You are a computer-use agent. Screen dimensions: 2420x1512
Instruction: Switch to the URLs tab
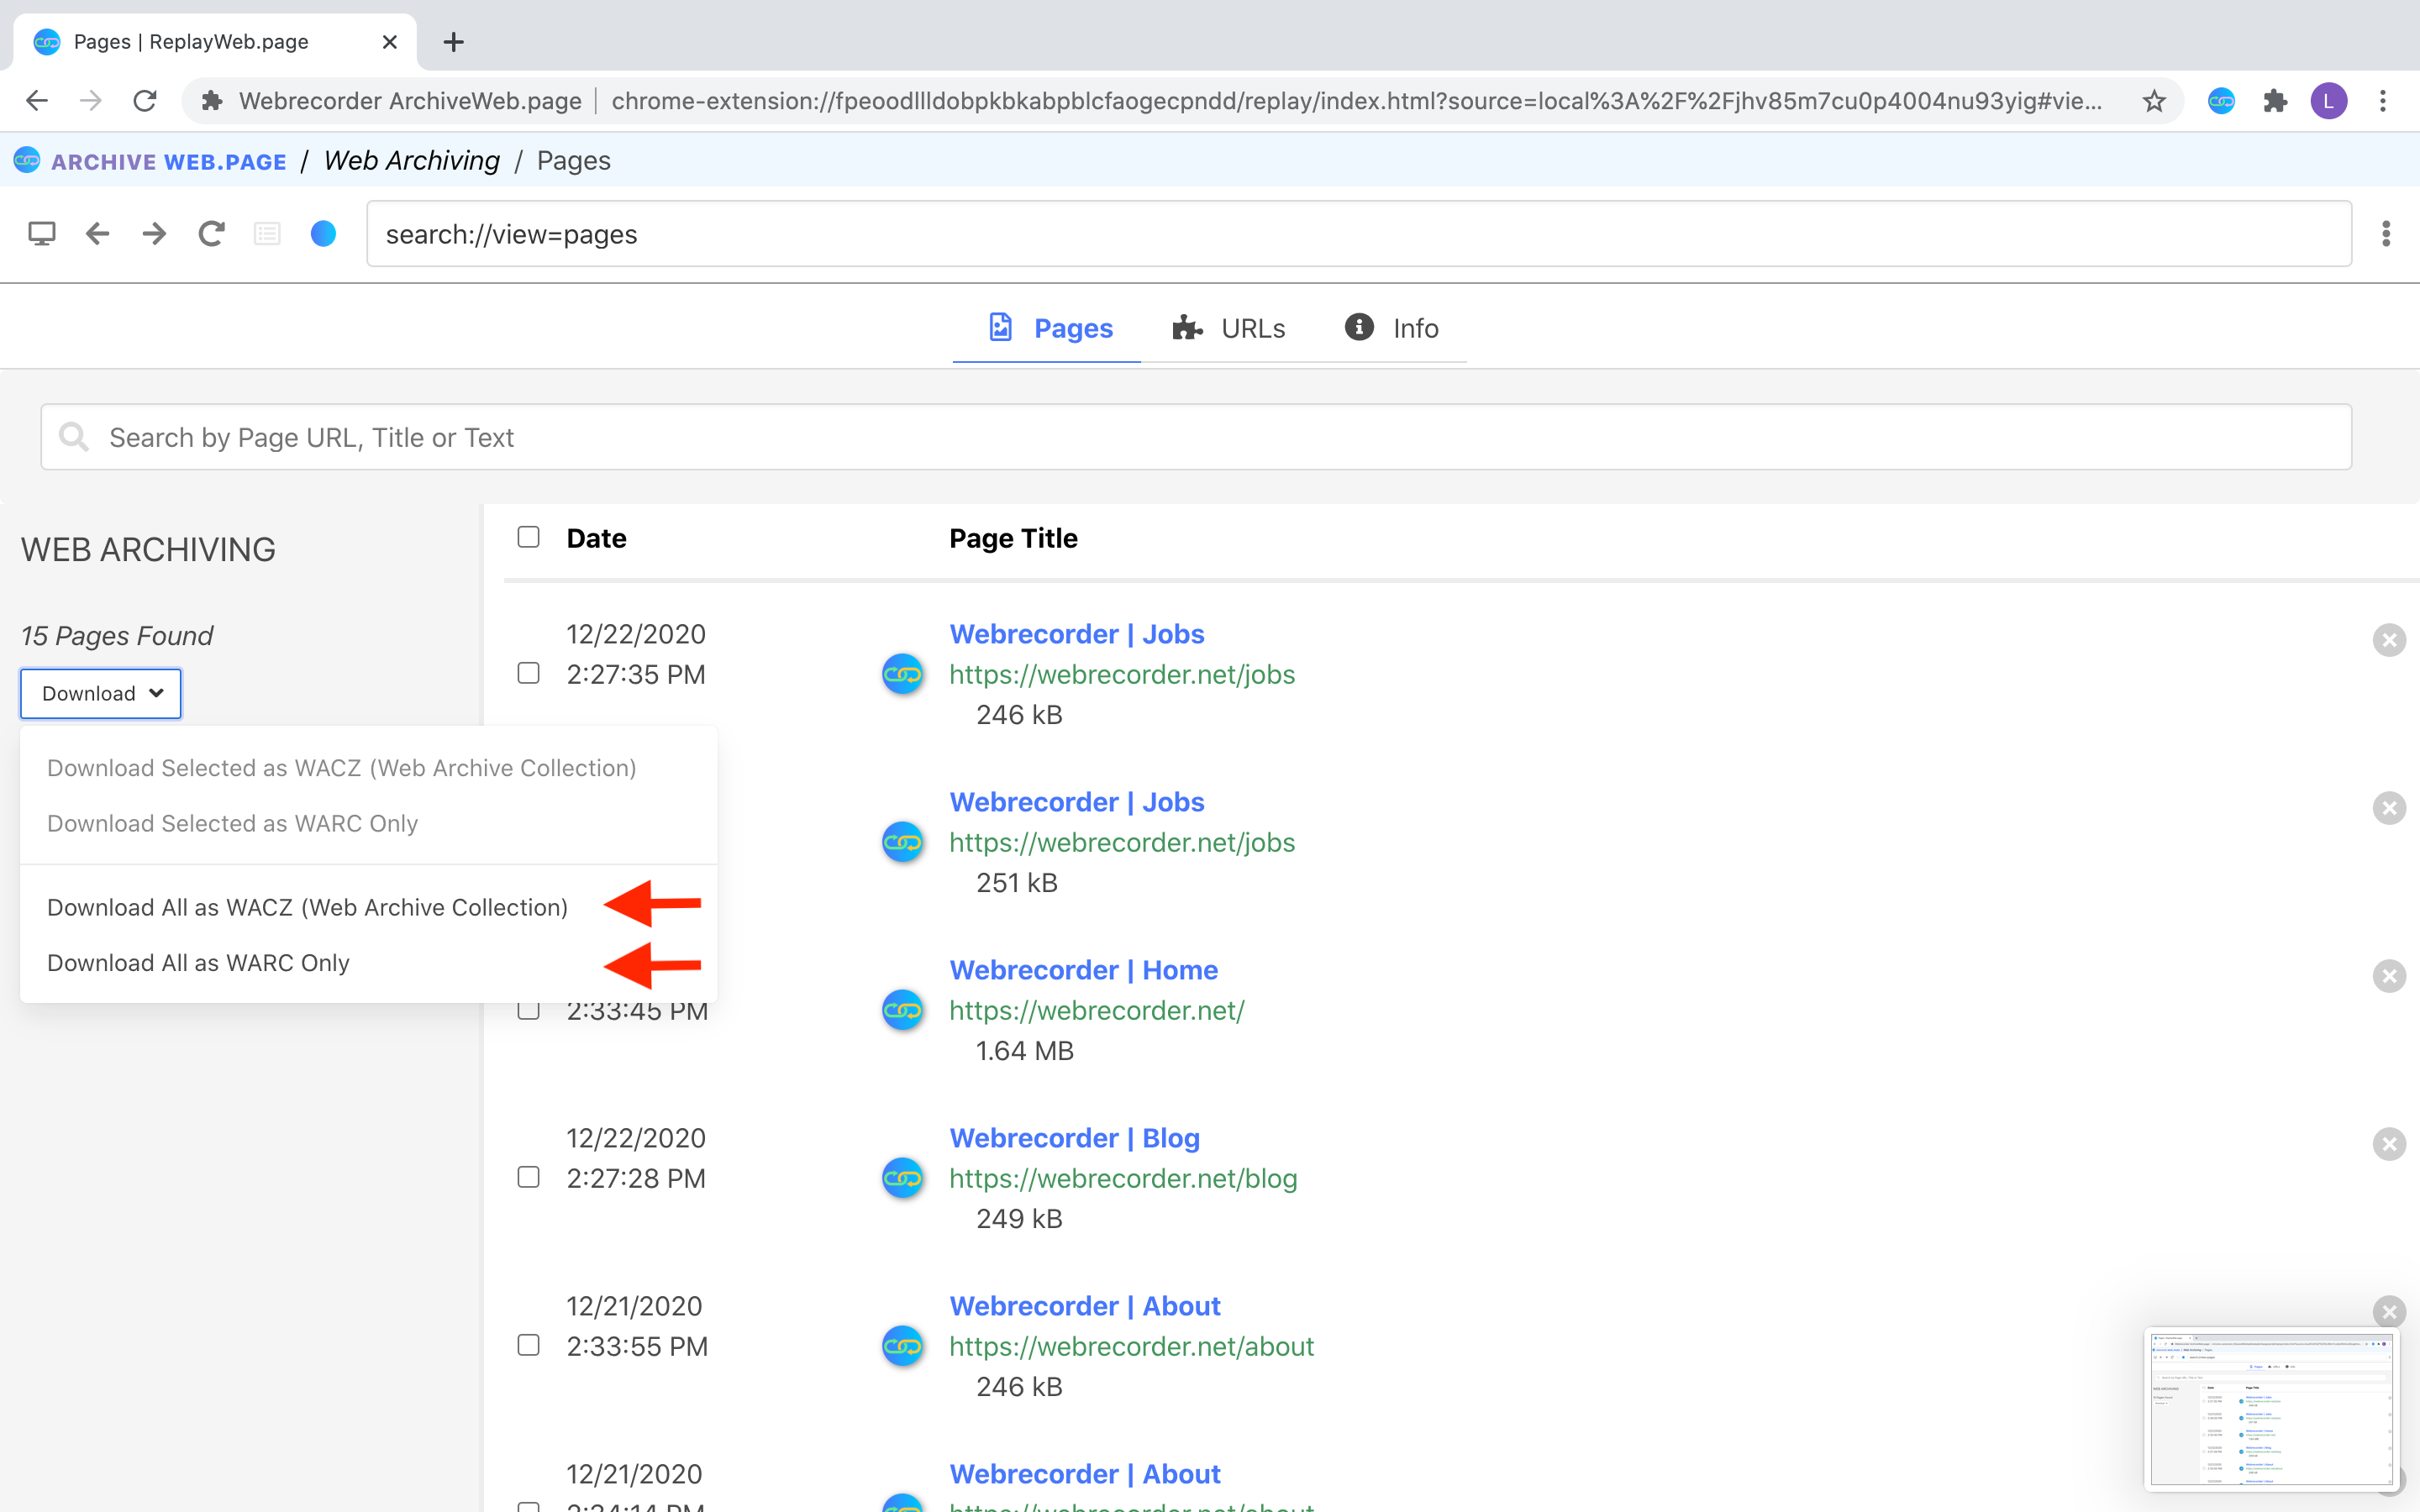pyautogui.click(x=1228, y=328)
